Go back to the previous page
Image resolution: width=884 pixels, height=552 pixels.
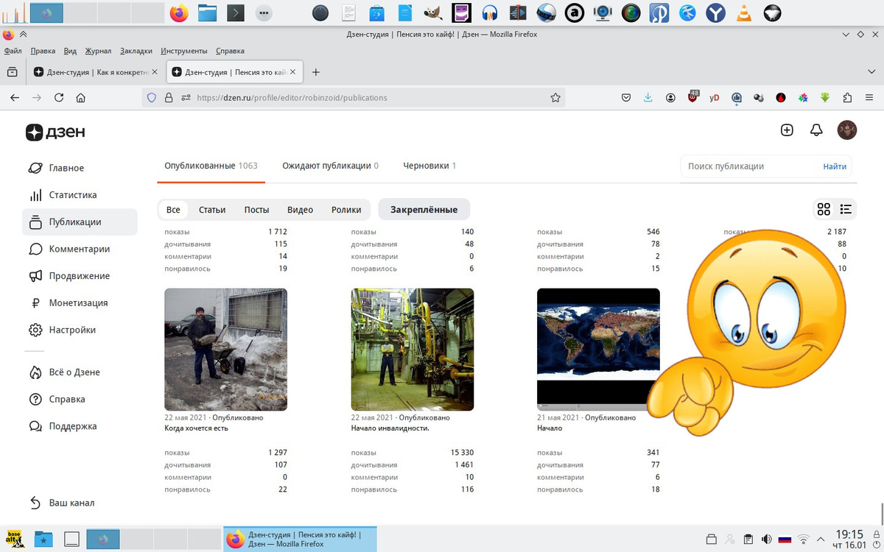tap(15, 97)
